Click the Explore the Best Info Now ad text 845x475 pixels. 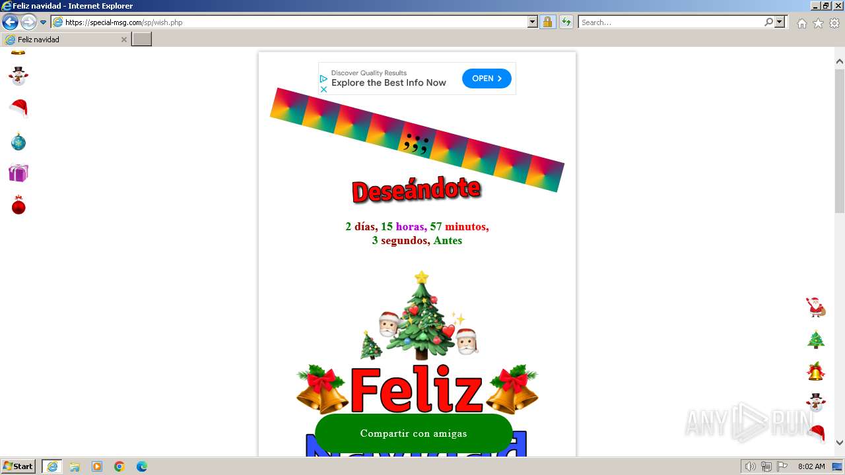tap(389, 83)
